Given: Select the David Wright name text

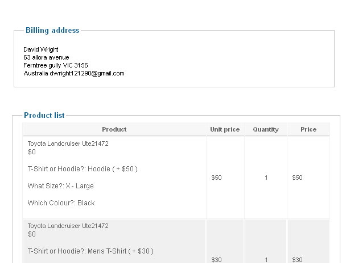Looking at the screenshot, I should (x=41, y=49).
